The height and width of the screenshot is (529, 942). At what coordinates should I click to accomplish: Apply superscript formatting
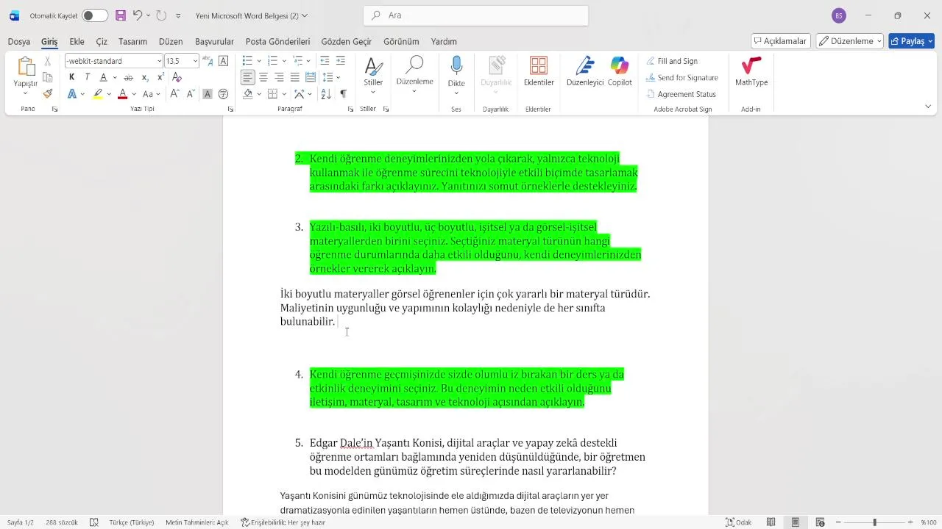[x=160, y=77]
